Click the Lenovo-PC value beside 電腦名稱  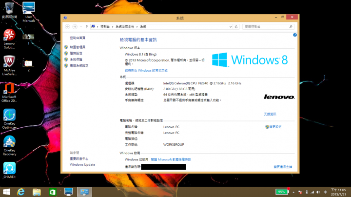coord(171,127)
